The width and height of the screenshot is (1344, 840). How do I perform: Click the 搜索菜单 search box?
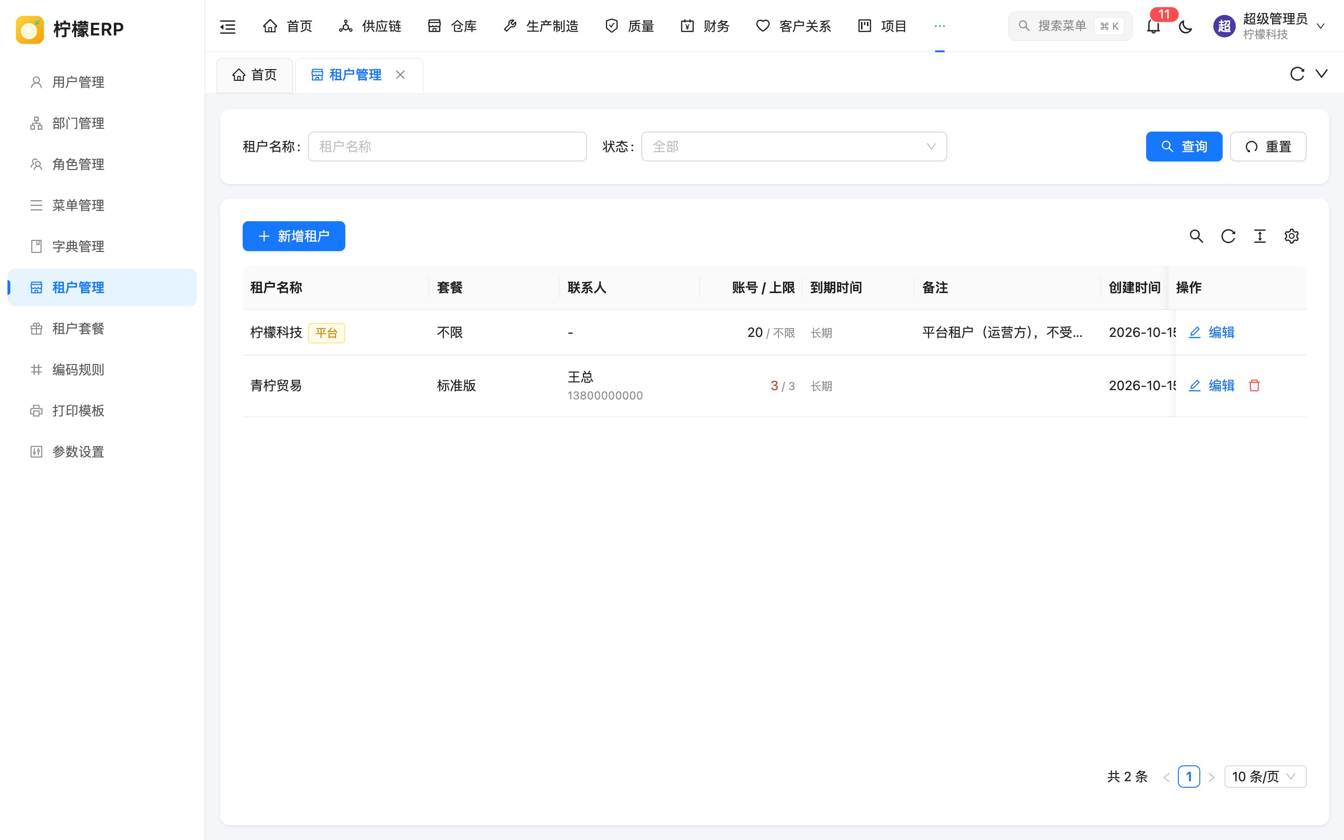point(1070,26)
